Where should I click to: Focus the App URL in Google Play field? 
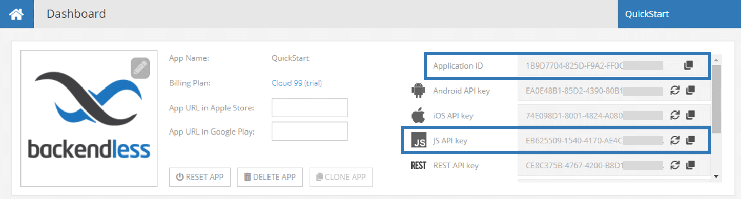coord(310,131)
